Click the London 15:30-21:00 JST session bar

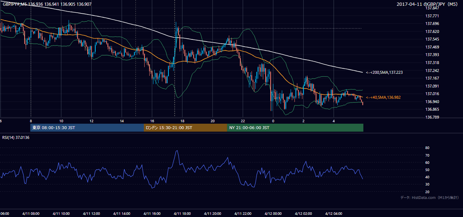pyautogui.click(x=185, y=128)
